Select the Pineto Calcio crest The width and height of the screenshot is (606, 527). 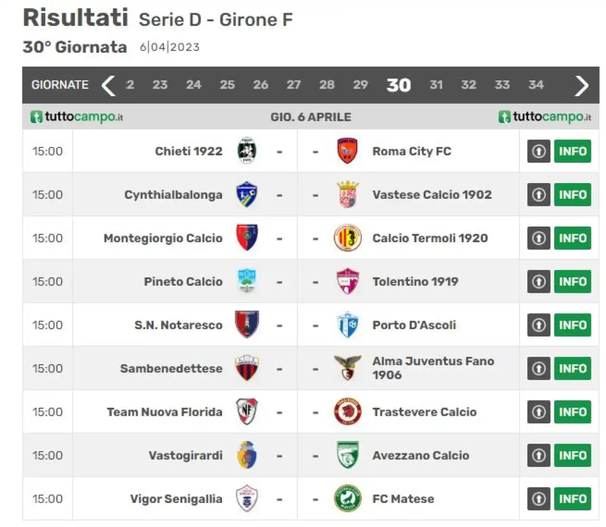pos(247,281)
